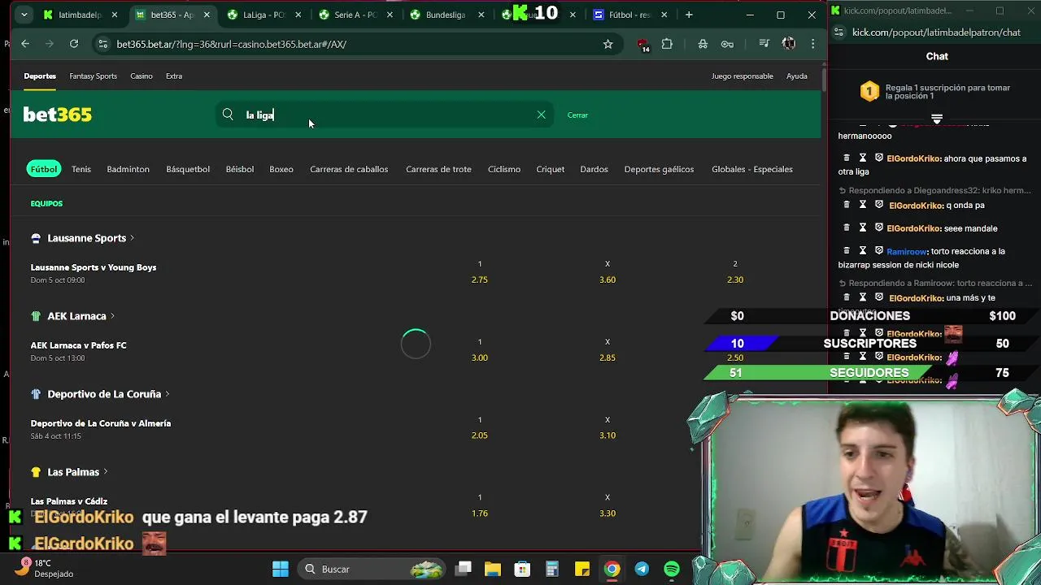
Task: Expand the Deportivo de La Coruña chevron
Action: [168, 394]
